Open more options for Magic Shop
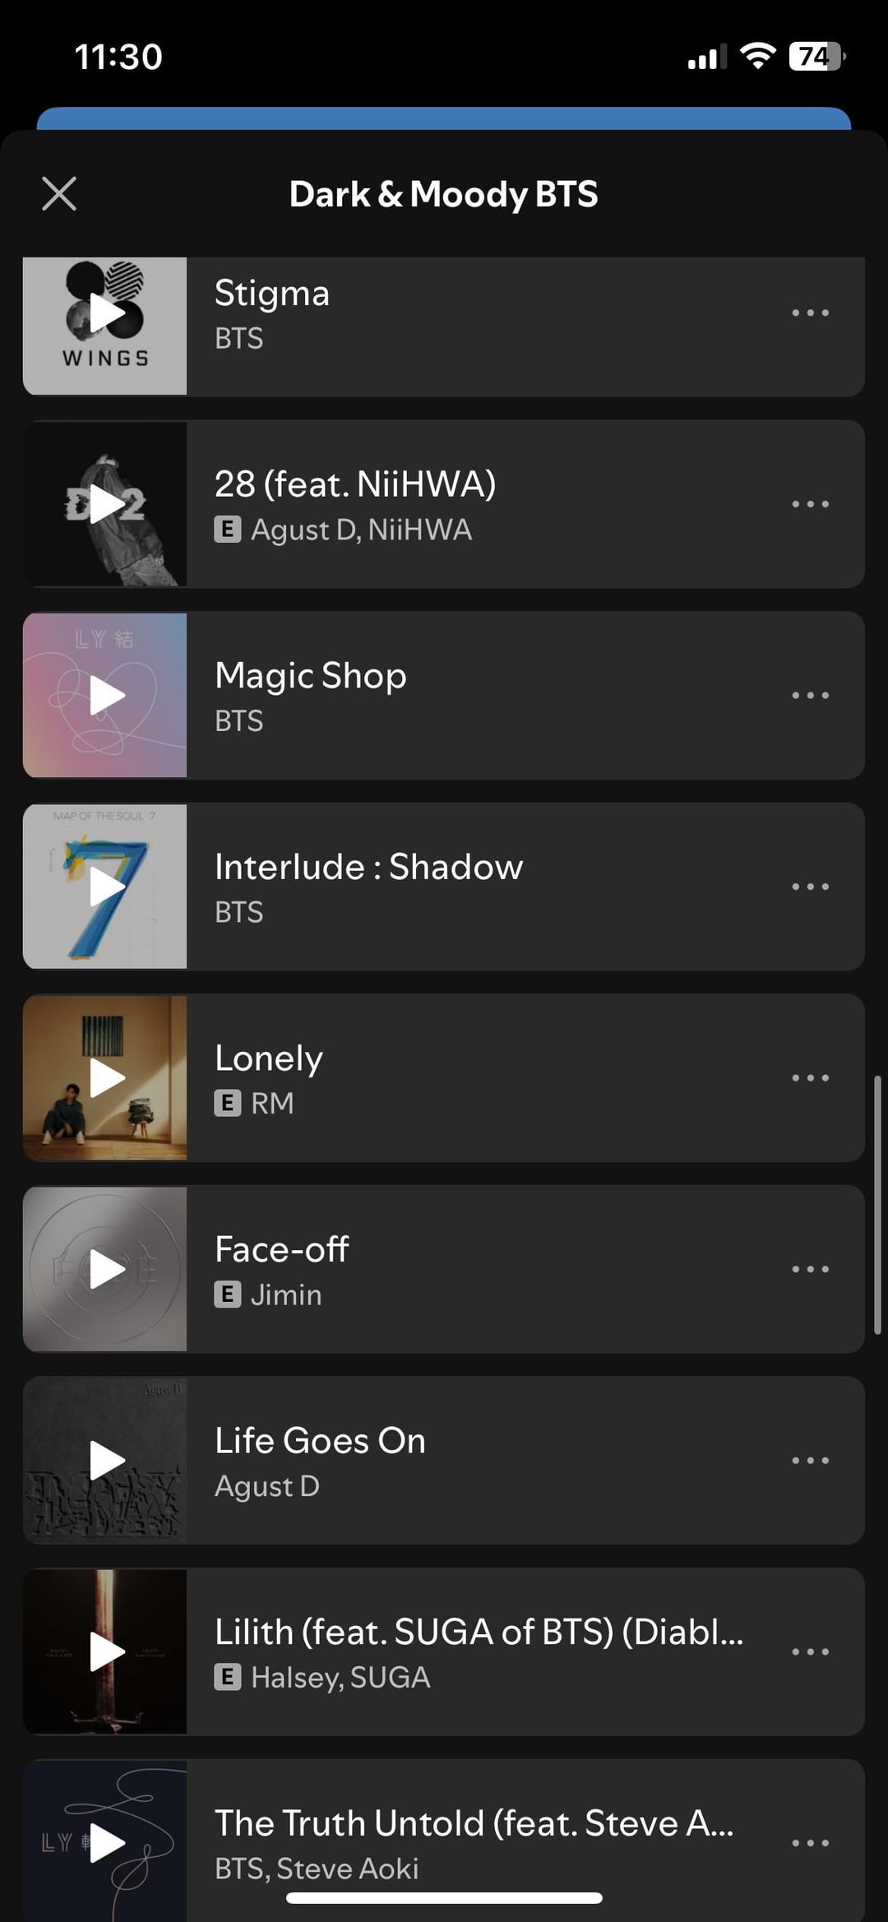 point(810,696)
